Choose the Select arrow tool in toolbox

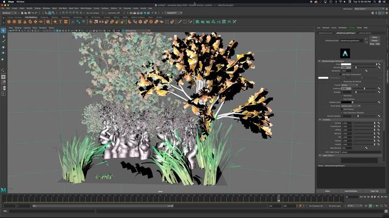pos(3,30)
